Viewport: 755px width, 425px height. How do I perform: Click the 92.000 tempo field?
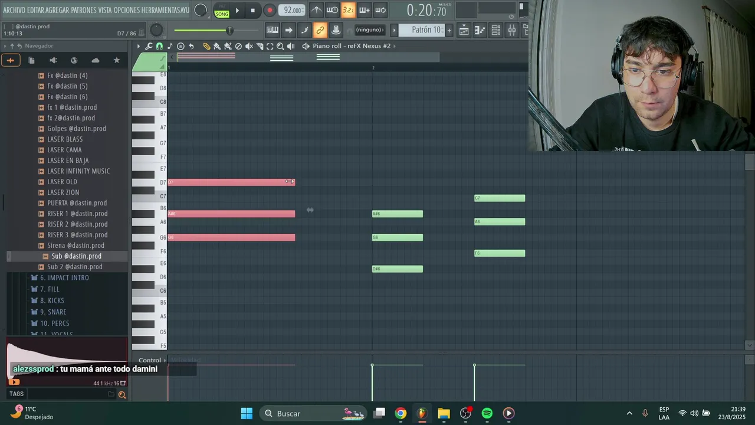[292, 10]
